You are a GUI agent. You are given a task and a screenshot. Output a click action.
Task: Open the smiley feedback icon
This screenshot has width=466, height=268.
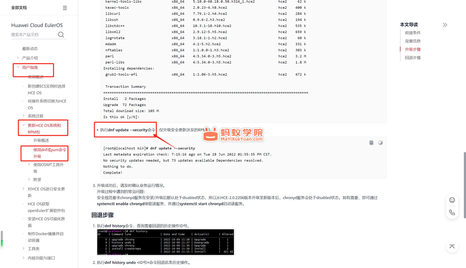click(x=452, y=200)
